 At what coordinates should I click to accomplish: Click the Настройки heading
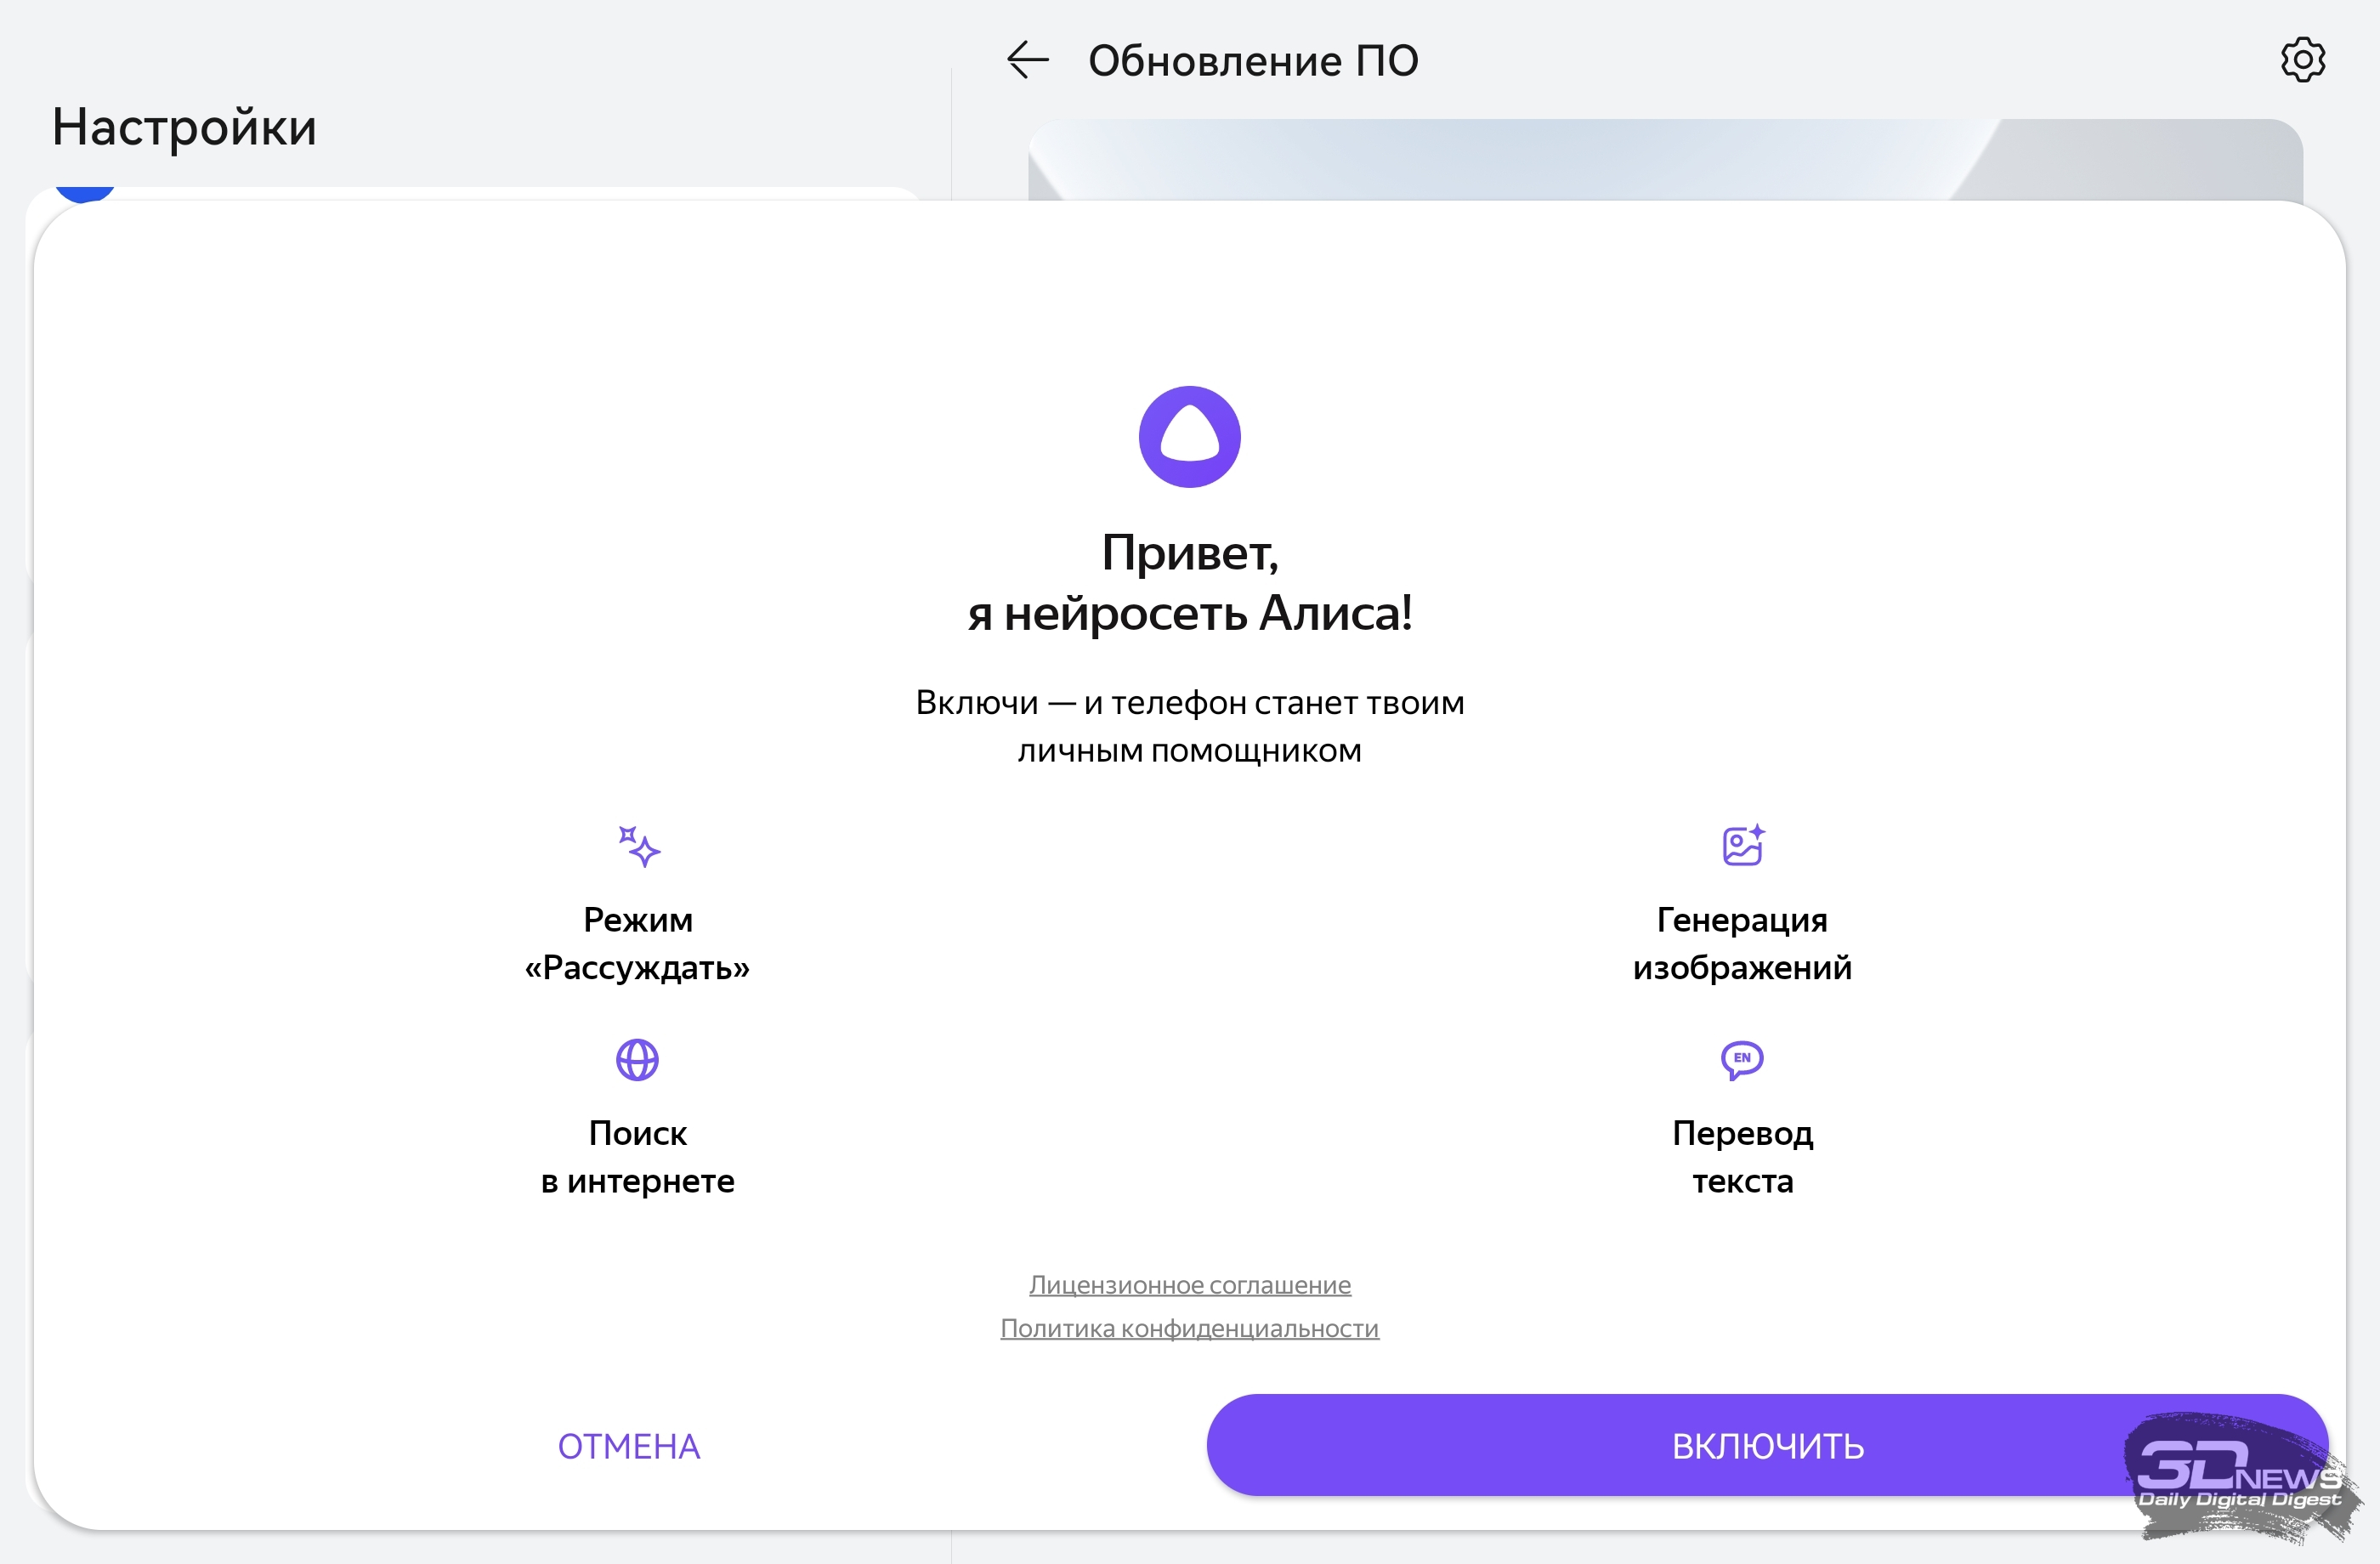pyautogui.click(x=184, y=127)
